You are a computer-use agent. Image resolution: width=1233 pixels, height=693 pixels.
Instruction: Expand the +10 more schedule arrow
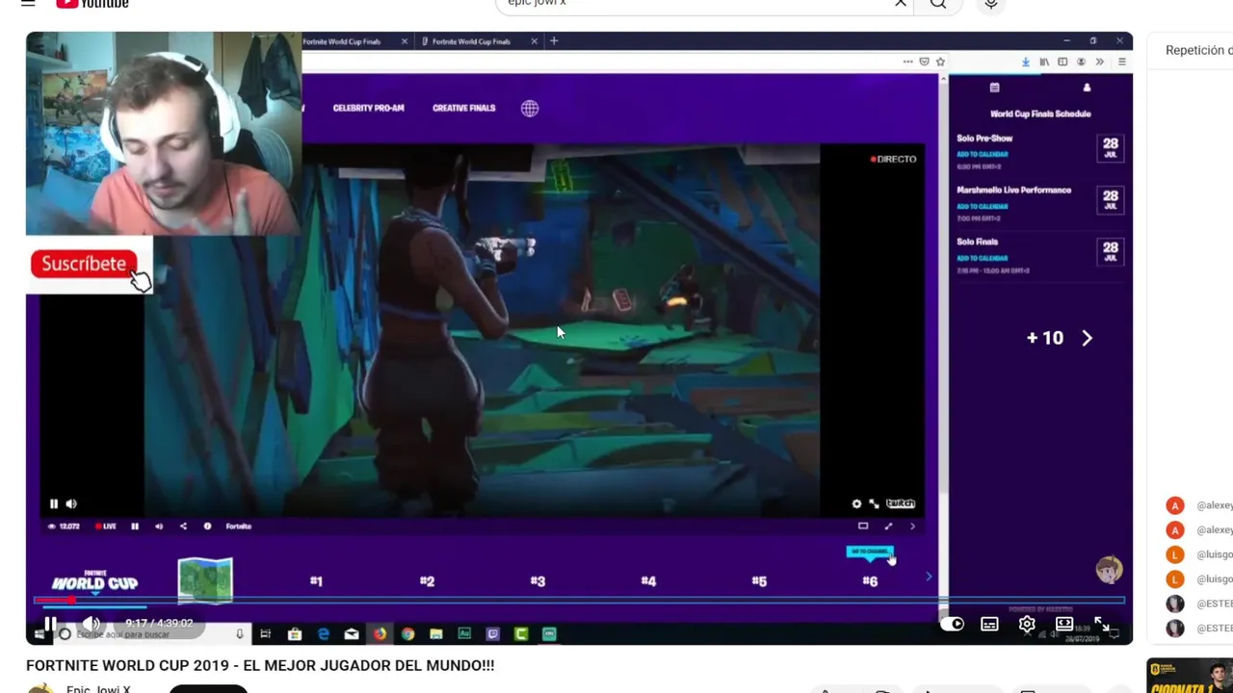tap(1087, 338)
